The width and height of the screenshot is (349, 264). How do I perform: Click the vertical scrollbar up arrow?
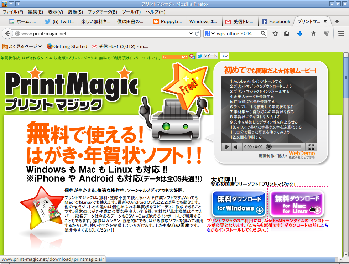(346, 55)
